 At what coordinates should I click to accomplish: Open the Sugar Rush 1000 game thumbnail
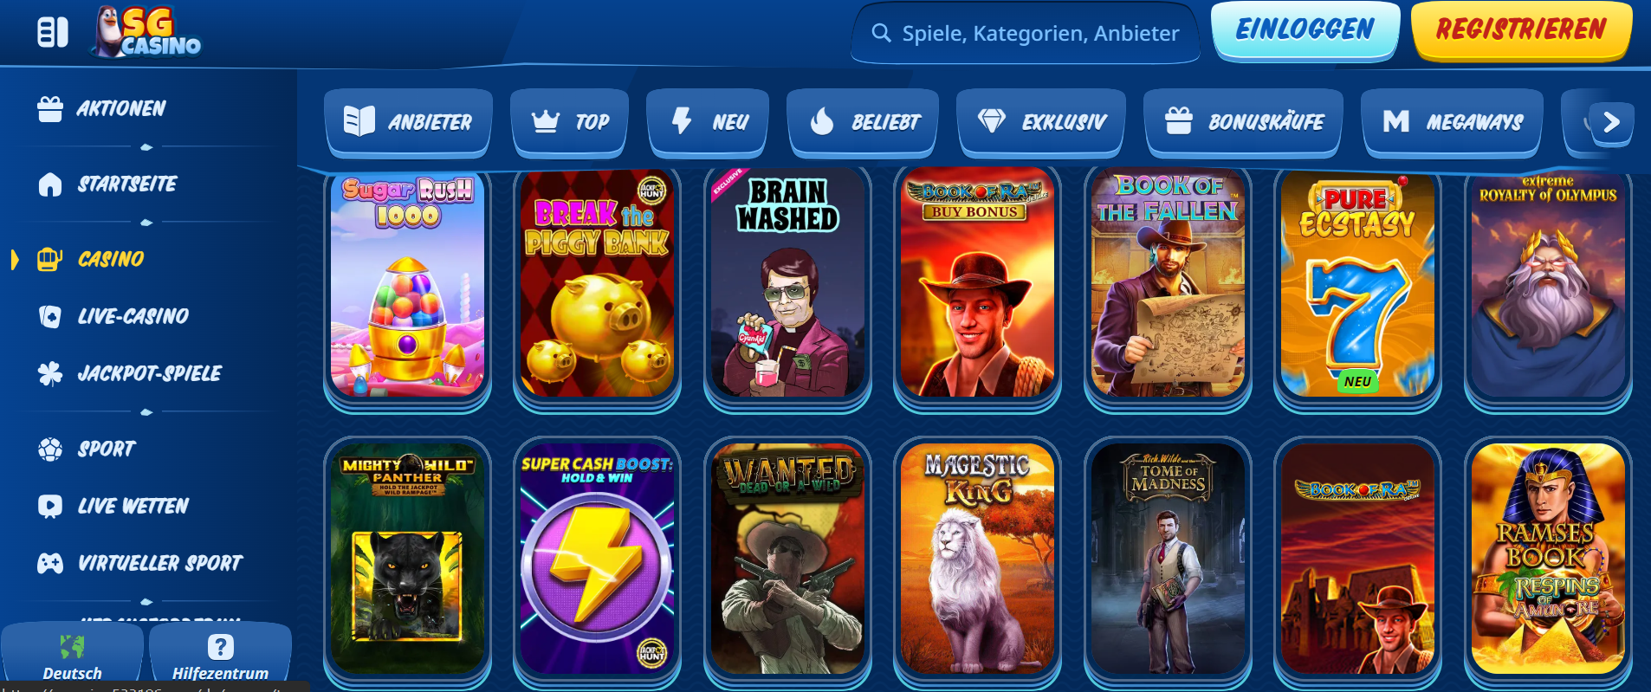pos(407,283)
